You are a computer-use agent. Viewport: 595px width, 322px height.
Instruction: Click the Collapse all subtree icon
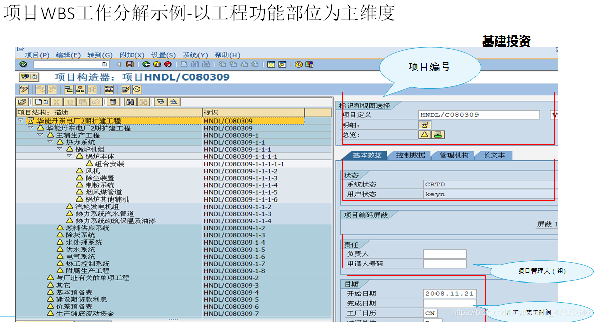(x=173, y=102)
